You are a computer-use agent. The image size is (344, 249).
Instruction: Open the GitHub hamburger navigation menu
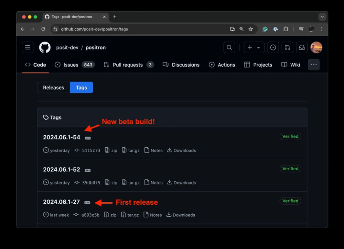click(28, 47)
